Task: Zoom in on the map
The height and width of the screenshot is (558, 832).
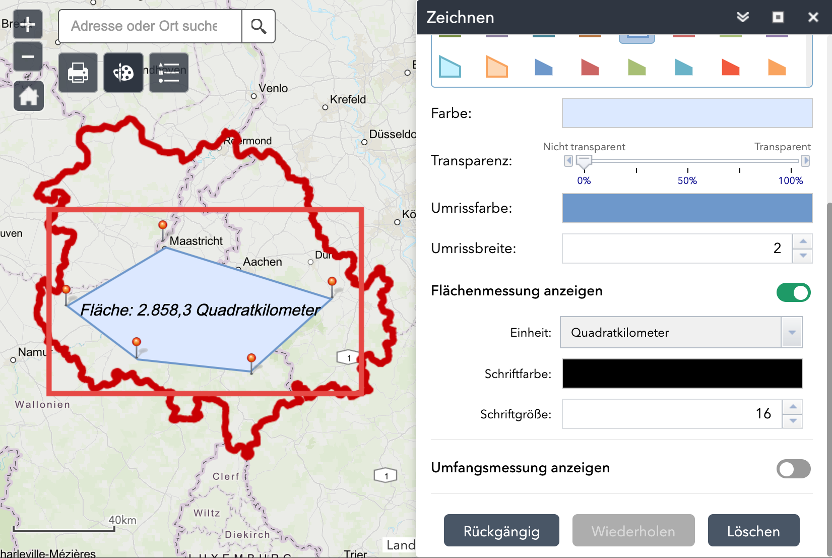Action: tap(28, 24)
